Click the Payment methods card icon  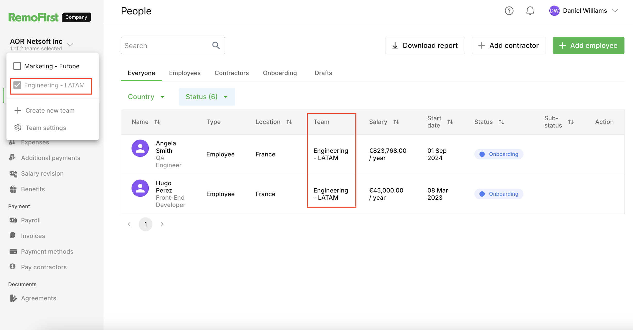point(13,251)
